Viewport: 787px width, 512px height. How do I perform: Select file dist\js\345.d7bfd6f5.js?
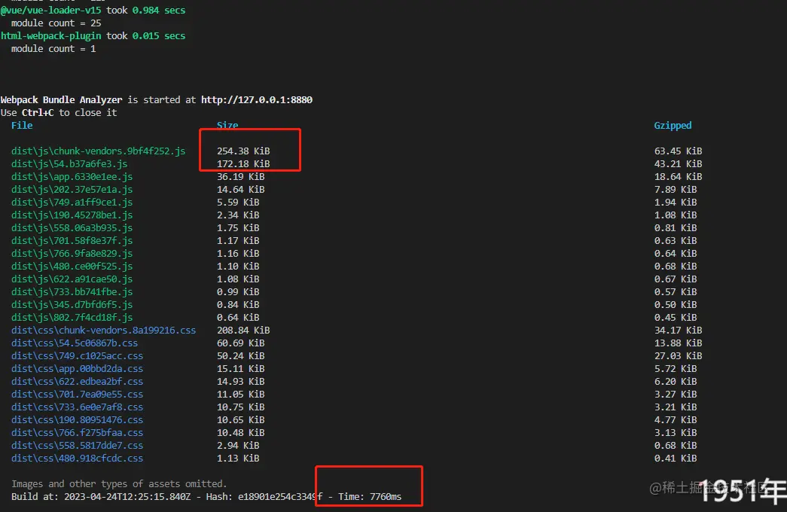tap(72, 305)
